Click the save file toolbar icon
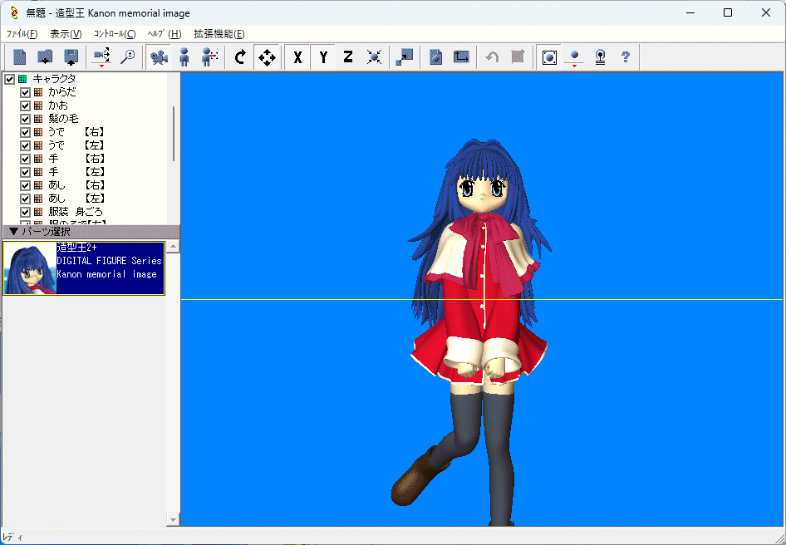This screenshot has height=545, width=786. 71,57
